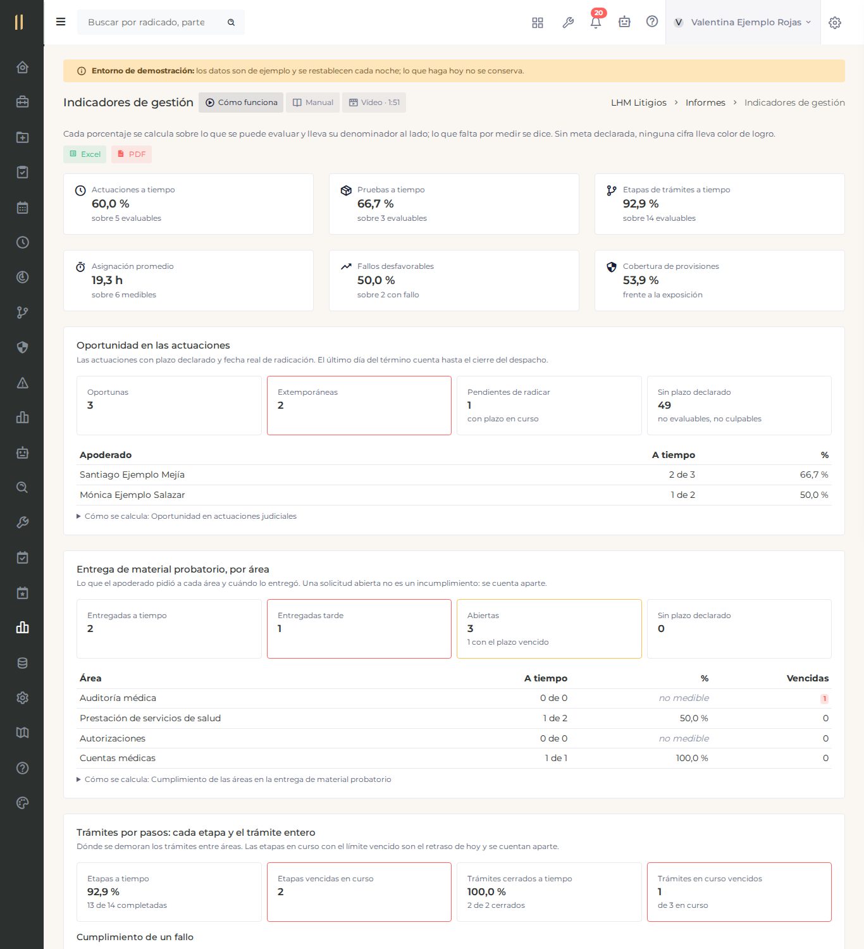Open the apps grid icon in header

tap(538, 23)
